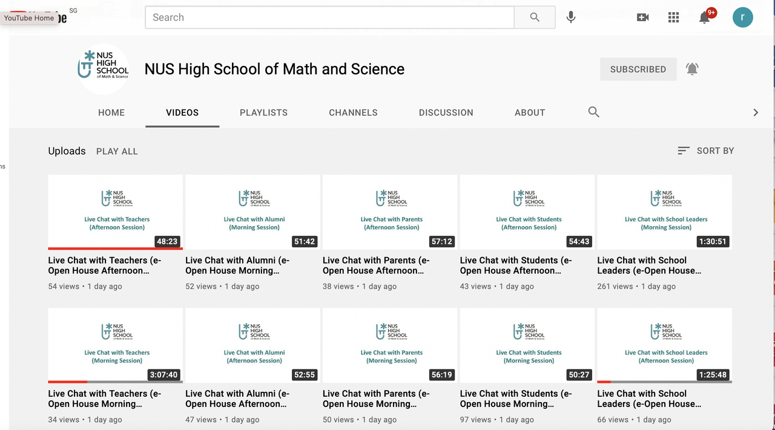Open Live Chat with Alumni Afternoon thumbnail
Screen dimensions: 775x430
click(252, 345)
